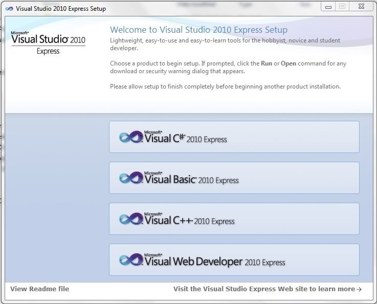Click the 'Please allow setup to finish' notice

coord(225,86)
